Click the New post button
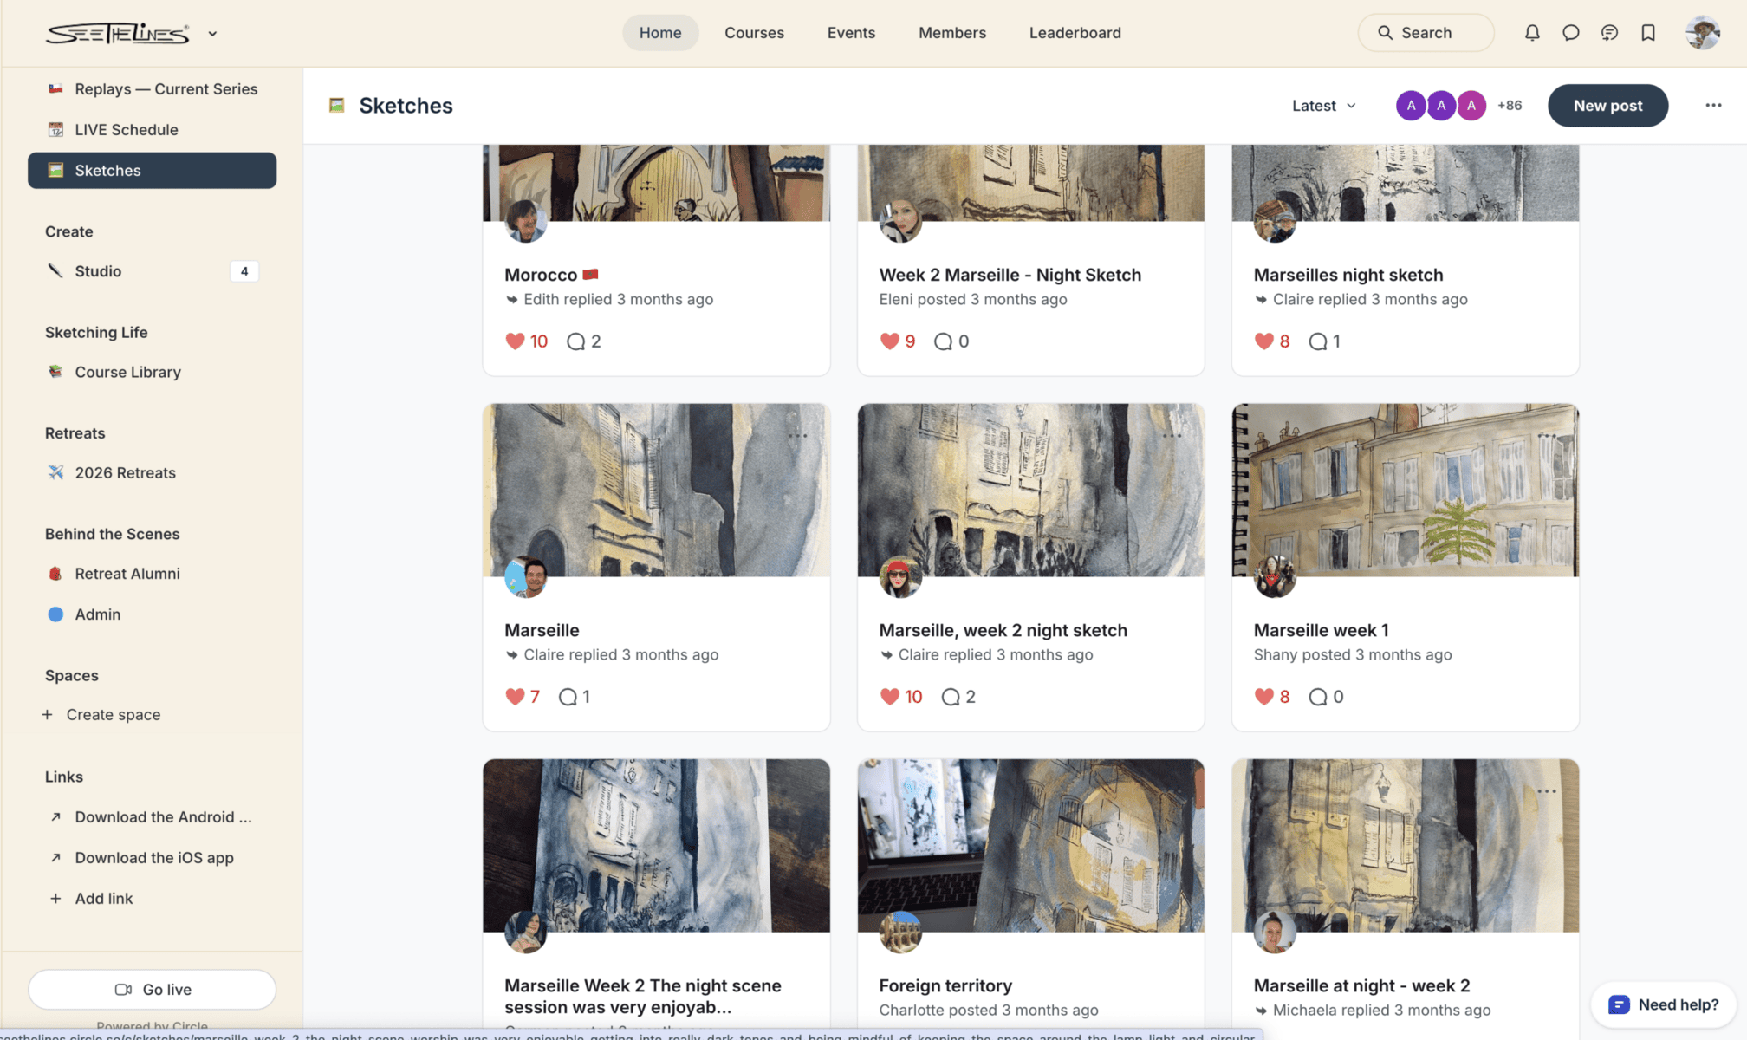 (1607, 106)
